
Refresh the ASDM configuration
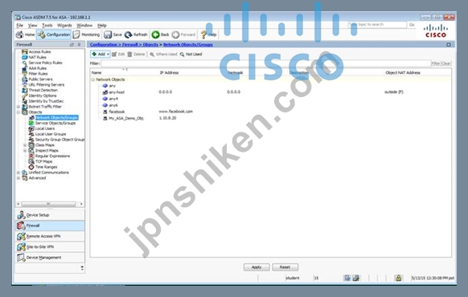[x=136, y=35]
